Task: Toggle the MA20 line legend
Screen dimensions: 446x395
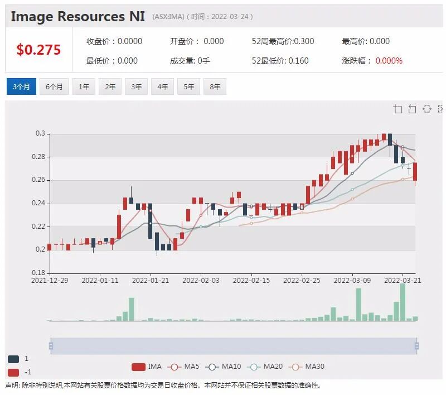Action: (x=265, y=367)
